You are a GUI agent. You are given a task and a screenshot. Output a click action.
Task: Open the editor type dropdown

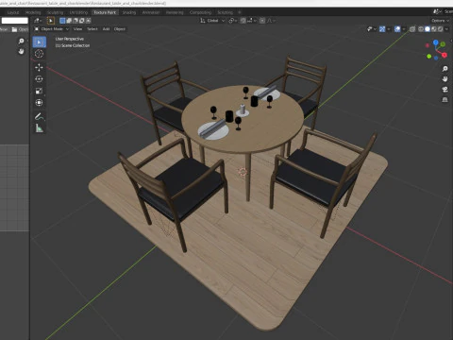(x=38, y=21)
